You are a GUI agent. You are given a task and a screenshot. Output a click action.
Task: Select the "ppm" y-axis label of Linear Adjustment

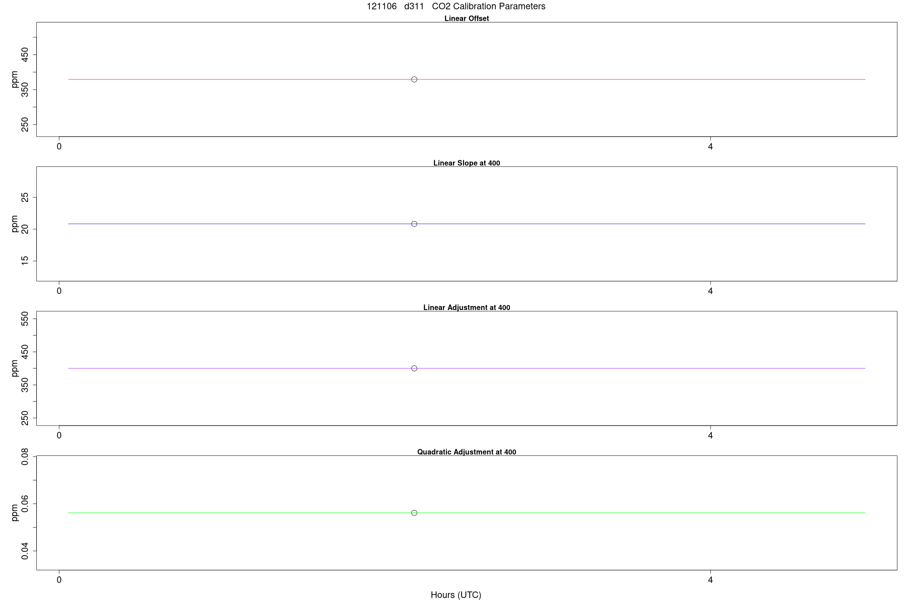[15, 368]
